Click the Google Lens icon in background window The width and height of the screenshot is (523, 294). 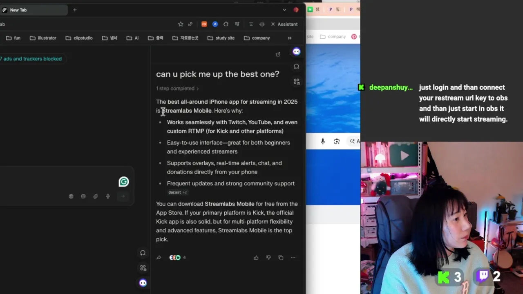point(337,141)
